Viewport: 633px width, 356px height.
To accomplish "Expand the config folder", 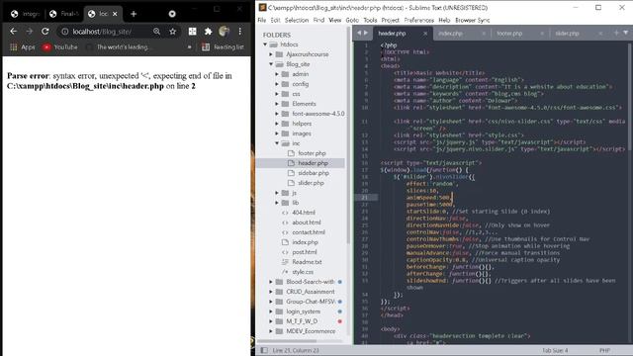I will point(277,84).
